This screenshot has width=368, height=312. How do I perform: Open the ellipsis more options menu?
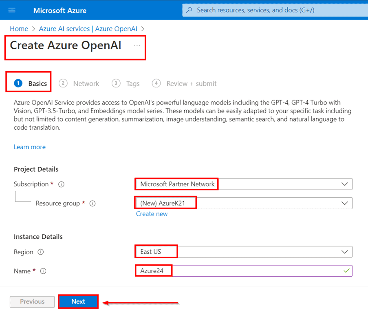[x=137, y=45]
